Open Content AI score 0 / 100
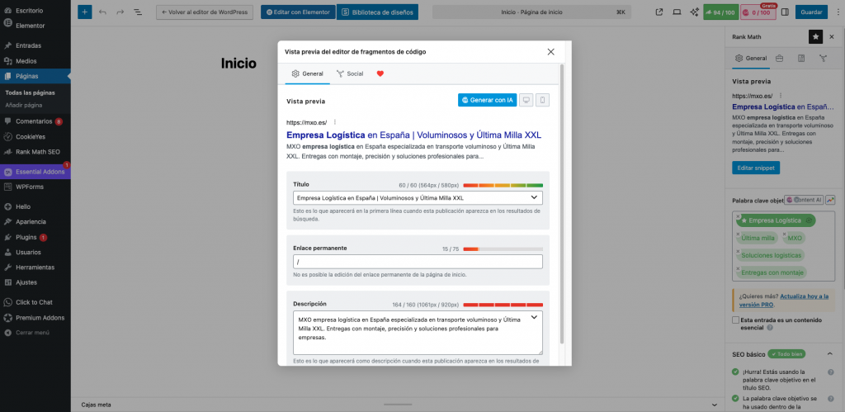 (x=758, y=12)
